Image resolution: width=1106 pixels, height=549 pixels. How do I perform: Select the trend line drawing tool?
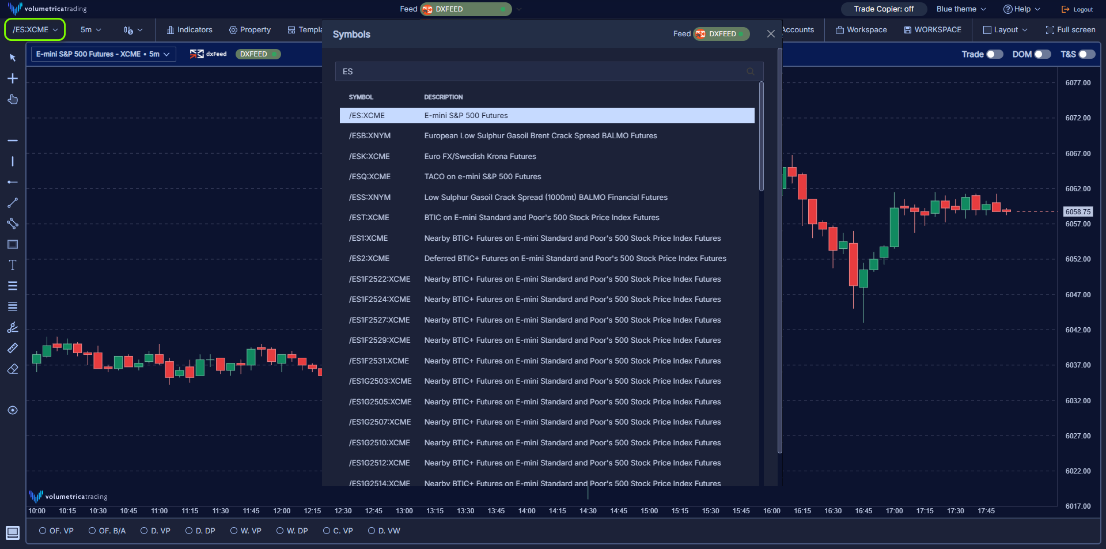click(x=13, y=203)
